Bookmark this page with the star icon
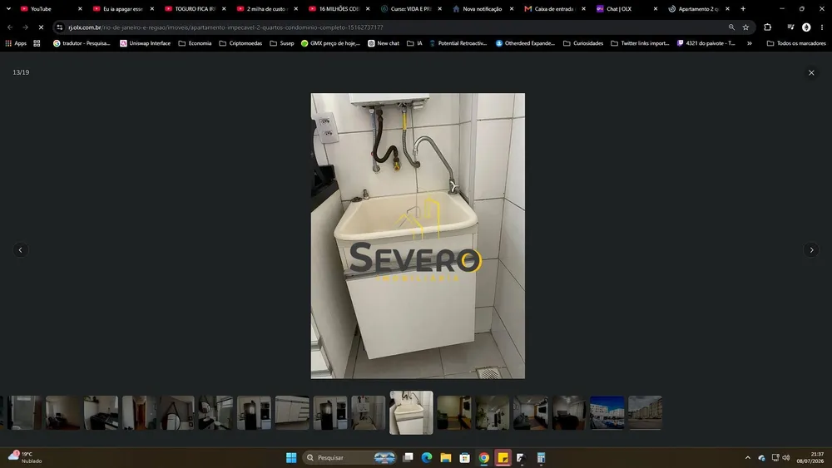832x468 pixels. tap(745, 27)
